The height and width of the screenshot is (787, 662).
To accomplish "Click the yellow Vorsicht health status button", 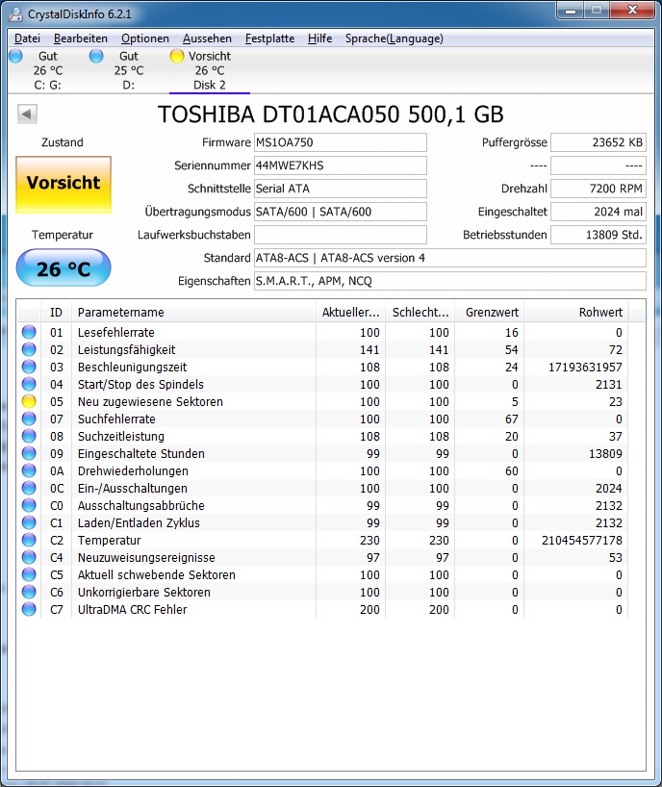I will pos(64,184).
